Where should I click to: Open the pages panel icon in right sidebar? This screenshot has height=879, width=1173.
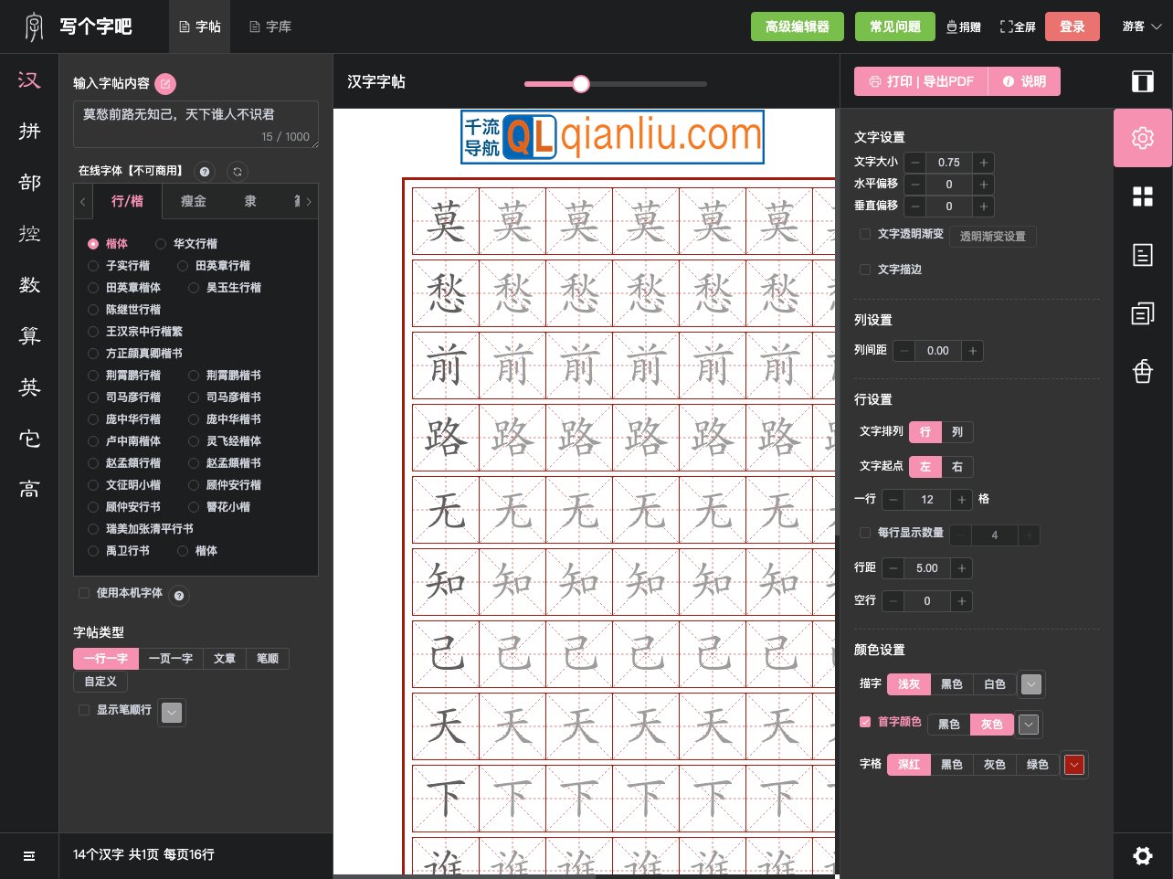click(x=1142, y=313)
